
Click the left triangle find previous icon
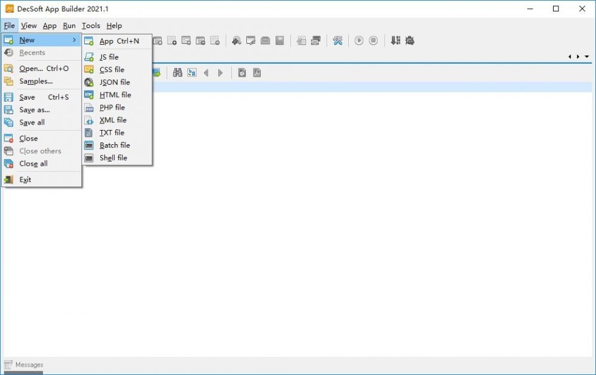click(206, 73)
